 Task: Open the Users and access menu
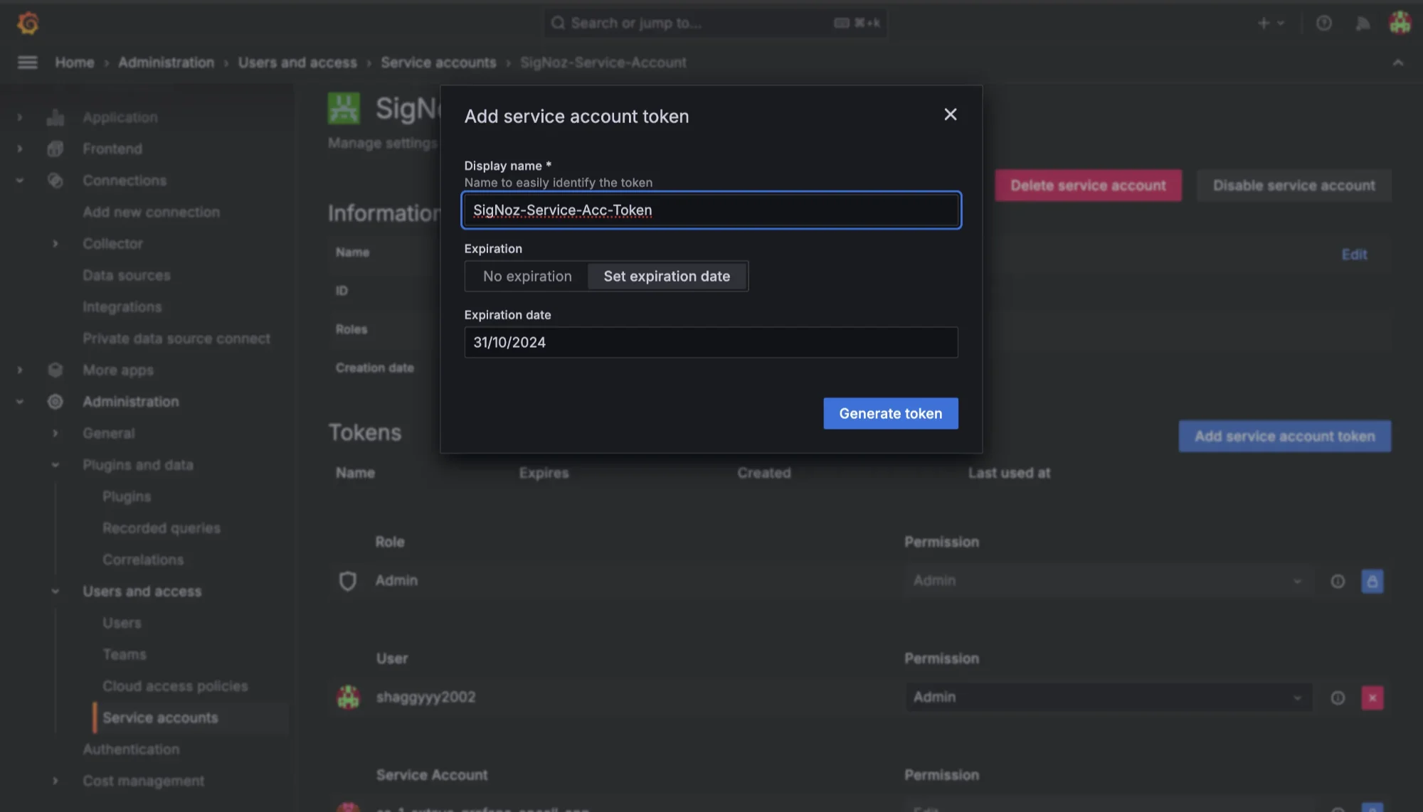(141, 591)
